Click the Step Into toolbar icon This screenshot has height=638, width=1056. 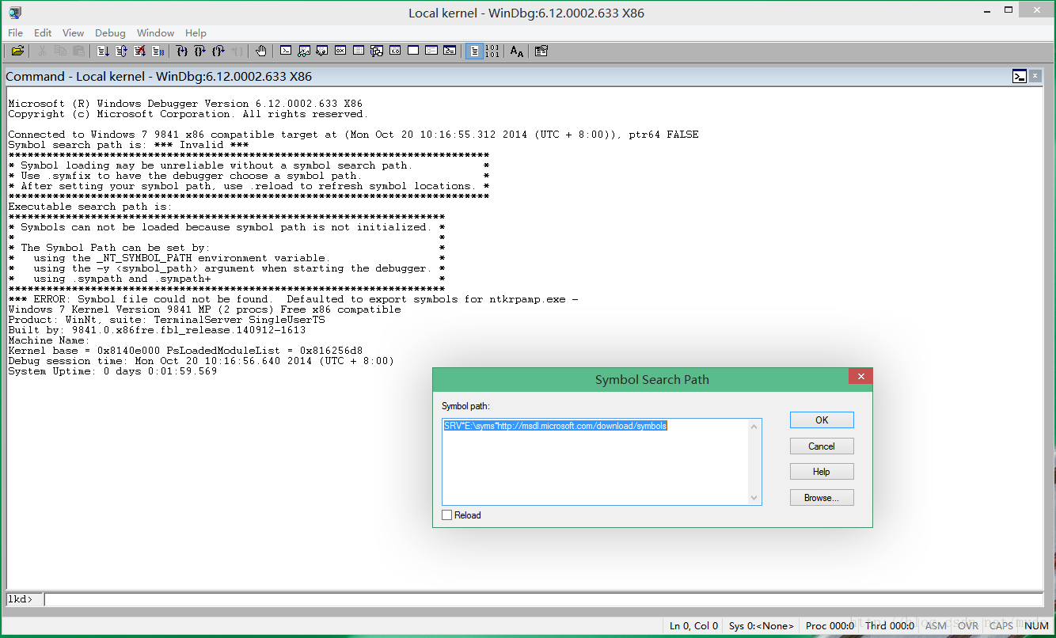[181, 51]
